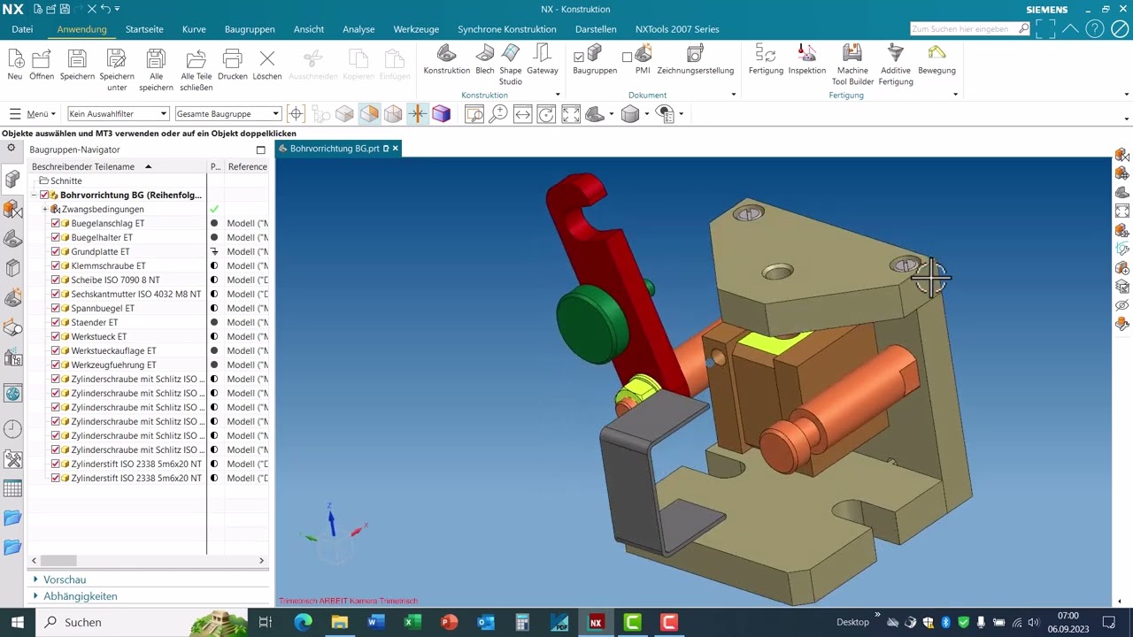Sort by Beschreibender Teilename column header
The image size is (1133, 637).
click(83, 167)
